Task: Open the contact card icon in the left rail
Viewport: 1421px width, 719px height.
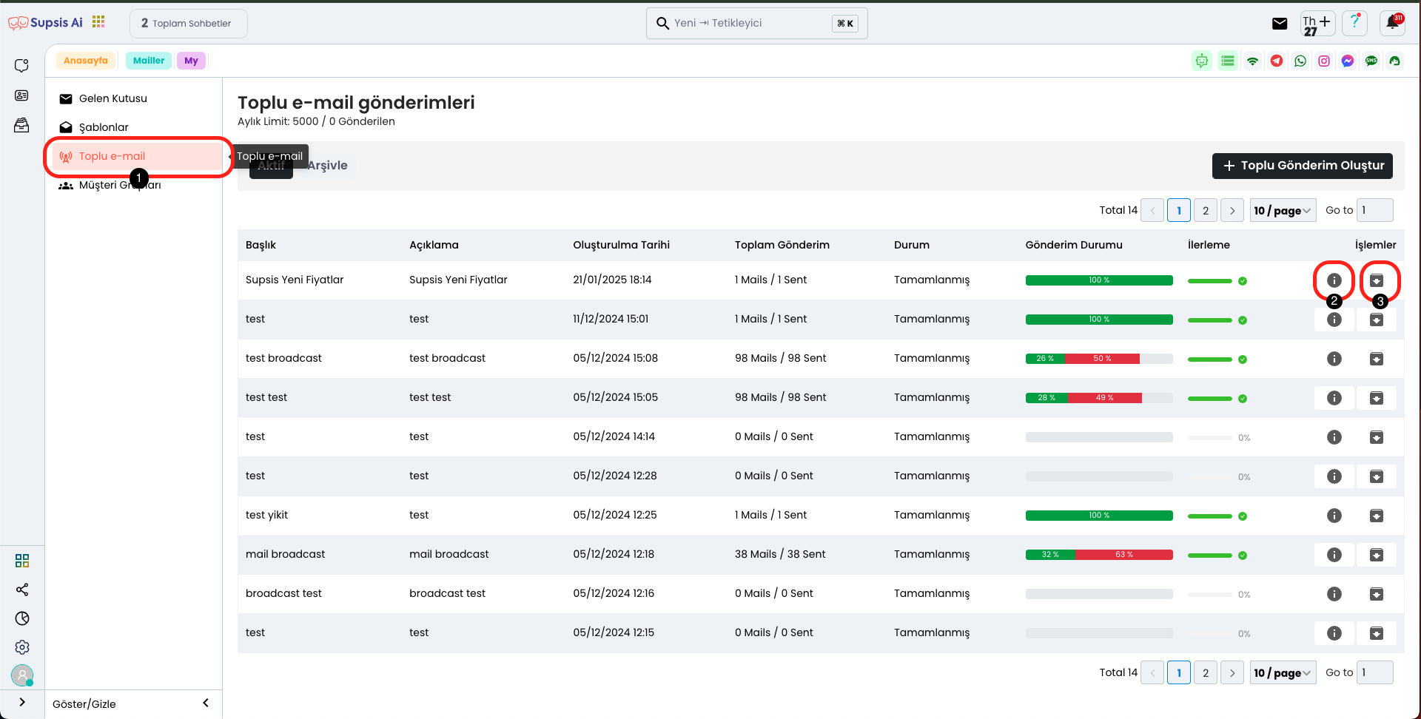Action: [21, 95]
